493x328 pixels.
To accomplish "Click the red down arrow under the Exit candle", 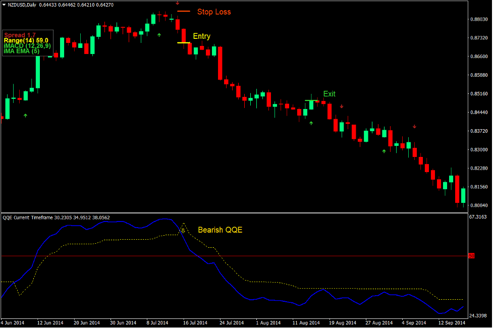I will (342, 106).
